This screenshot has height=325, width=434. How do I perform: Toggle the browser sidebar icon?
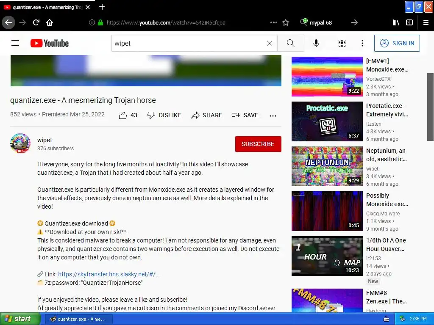click(x=409, y=23)
